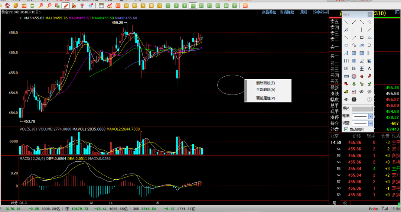Click the MACD(12,26,9) indicator label
This screenshot has height=212, width=401.
click(x=32, y=159)
